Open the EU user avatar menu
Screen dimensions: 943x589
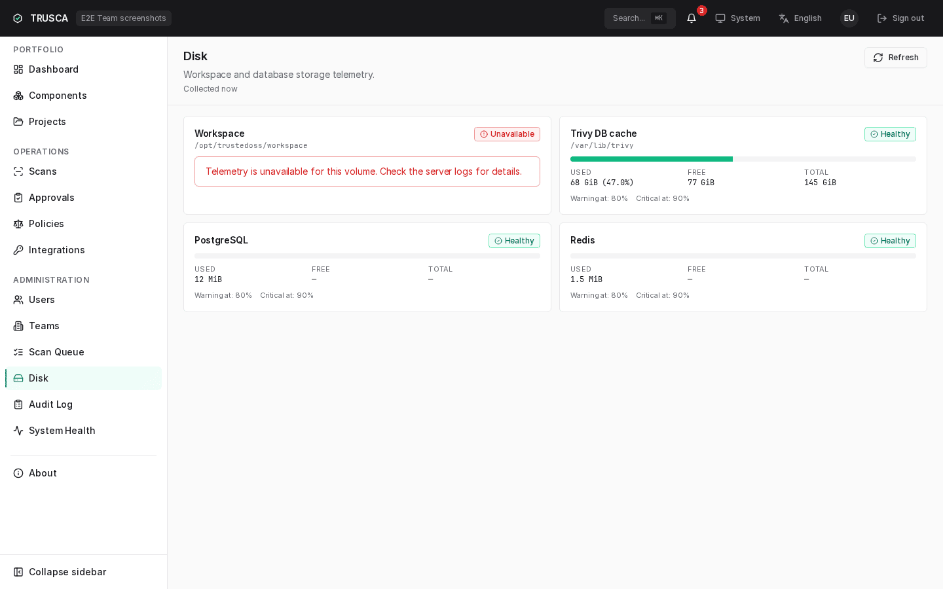(x=849, y=18)
